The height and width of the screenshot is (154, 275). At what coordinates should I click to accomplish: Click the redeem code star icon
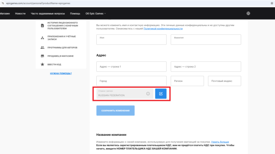(x=42, y=64)
